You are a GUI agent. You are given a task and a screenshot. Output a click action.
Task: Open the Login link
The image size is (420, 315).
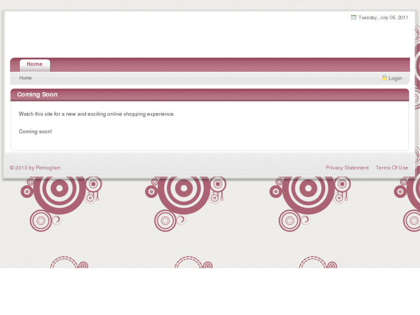pos(395,78)
